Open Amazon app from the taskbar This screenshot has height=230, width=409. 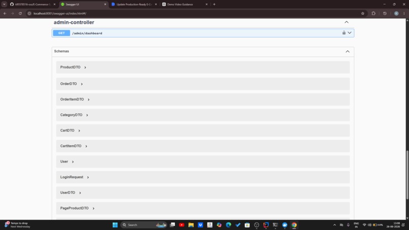coord(210,225)
